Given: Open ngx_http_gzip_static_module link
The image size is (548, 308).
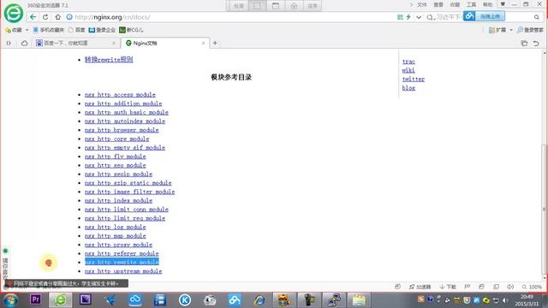Looking at the screenshot, I should point(128,183).
